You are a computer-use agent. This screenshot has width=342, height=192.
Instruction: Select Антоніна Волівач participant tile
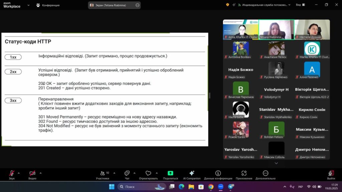coord(241,50)
